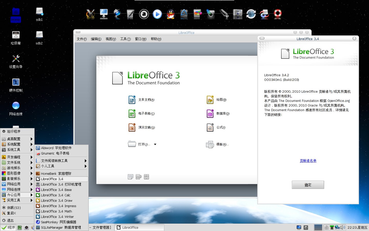Launch SeaMonkey 网页编辑器 from the menu
369x231 pixels.
click(61, 222)
